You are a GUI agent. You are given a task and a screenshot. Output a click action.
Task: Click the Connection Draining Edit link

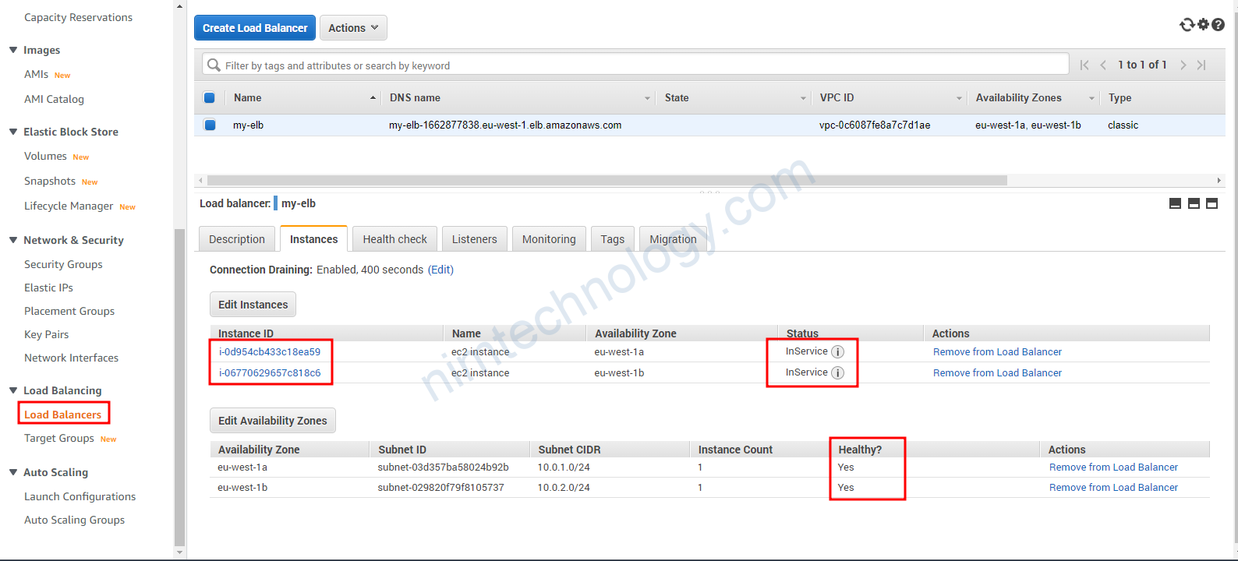pos(440,270)
